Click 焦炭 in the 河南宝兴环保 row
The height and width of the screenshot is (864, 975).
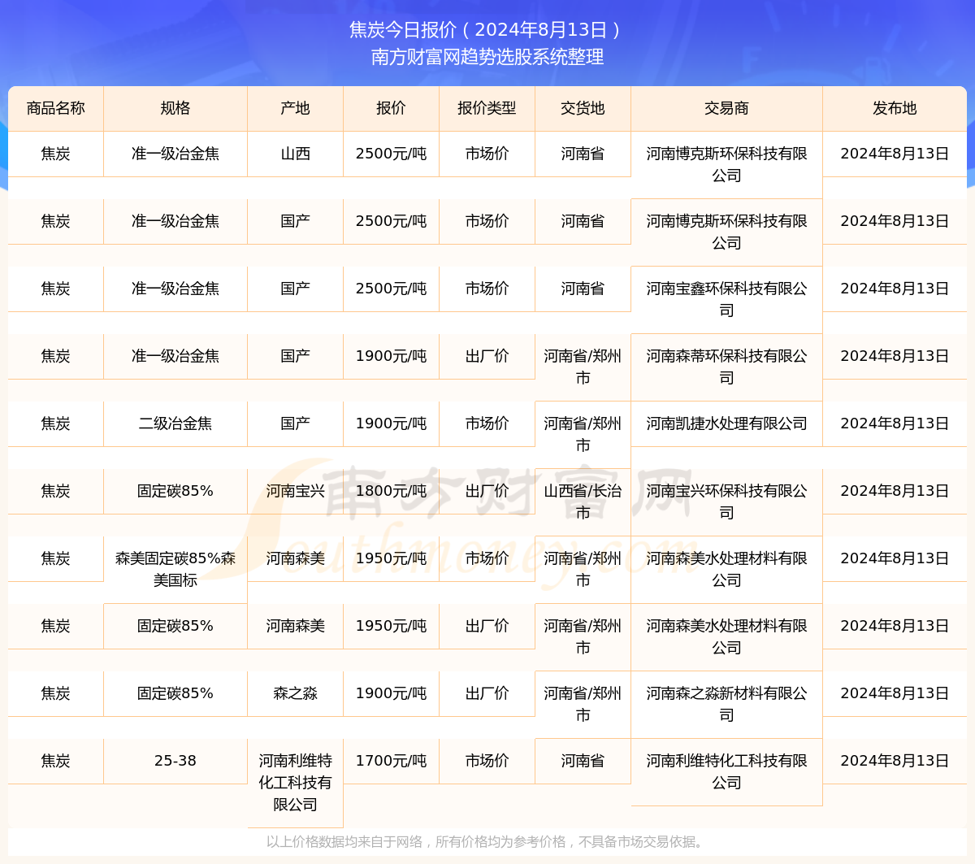tap(56, 491)
